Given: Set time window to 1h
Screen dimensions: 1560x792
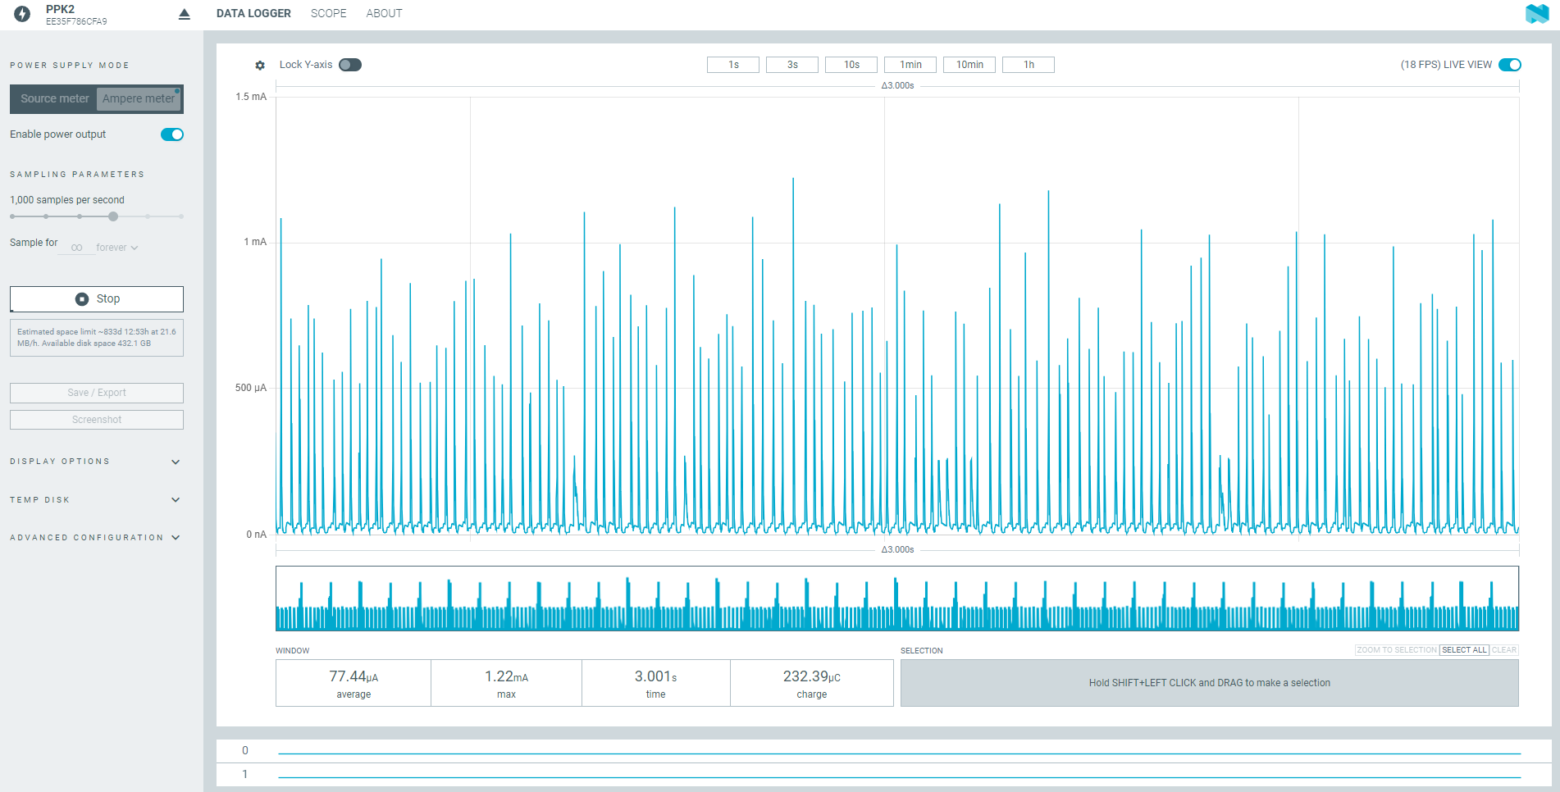Looking at the screenshot, I should [1029, 65].
